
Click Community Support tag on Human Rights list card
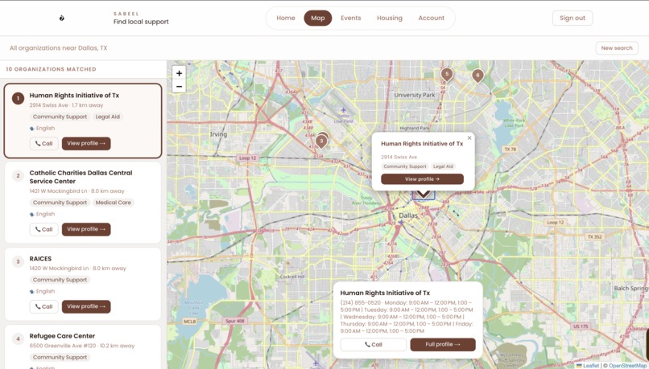pyautogui.click(x=60, y=117)
